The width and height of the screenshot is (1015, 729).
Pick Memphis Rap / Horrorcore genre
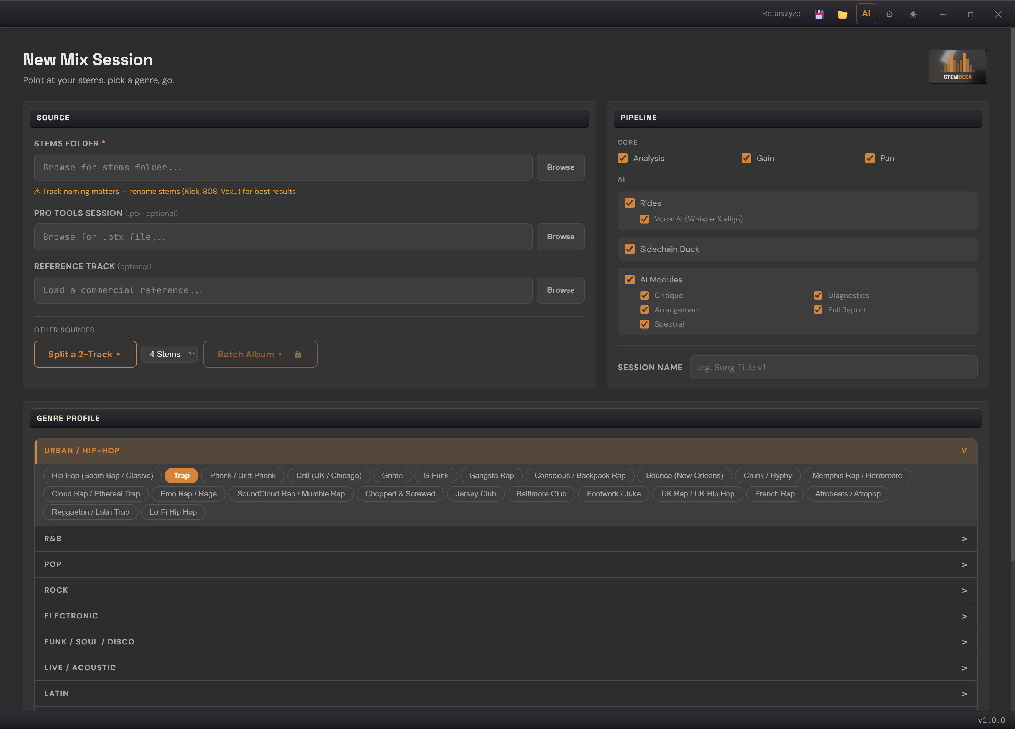tap(857, 476)
